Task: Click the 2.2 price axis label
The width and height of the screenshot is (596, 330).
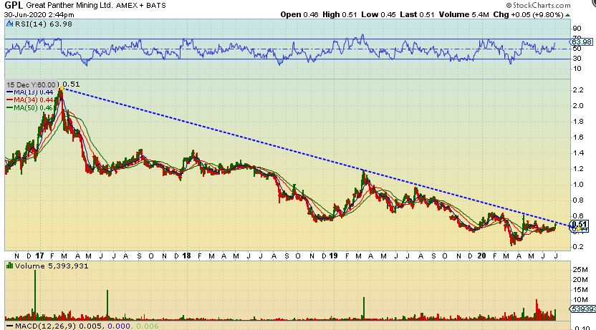Action: (578, 90)
